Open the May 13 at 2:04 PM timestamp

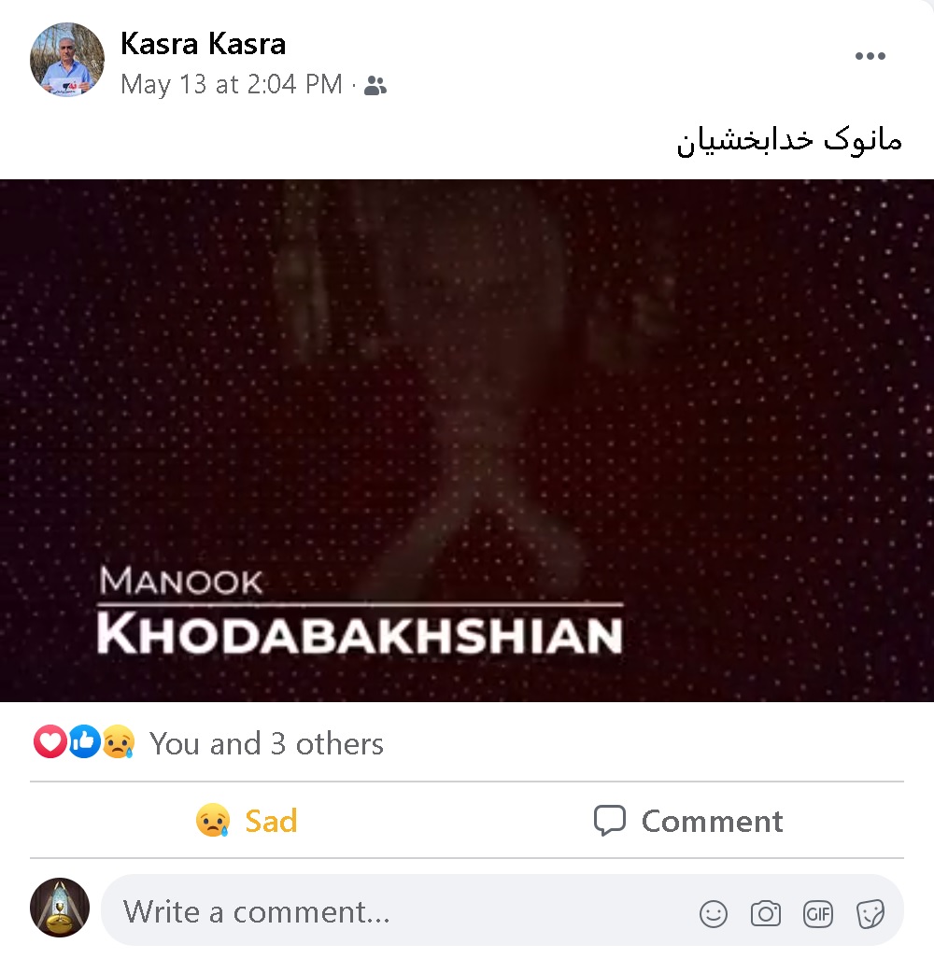231,84
